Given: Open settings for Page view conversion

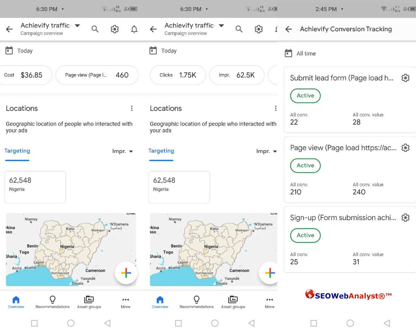Looking at the screenshot, I should [x=406, y=148].
